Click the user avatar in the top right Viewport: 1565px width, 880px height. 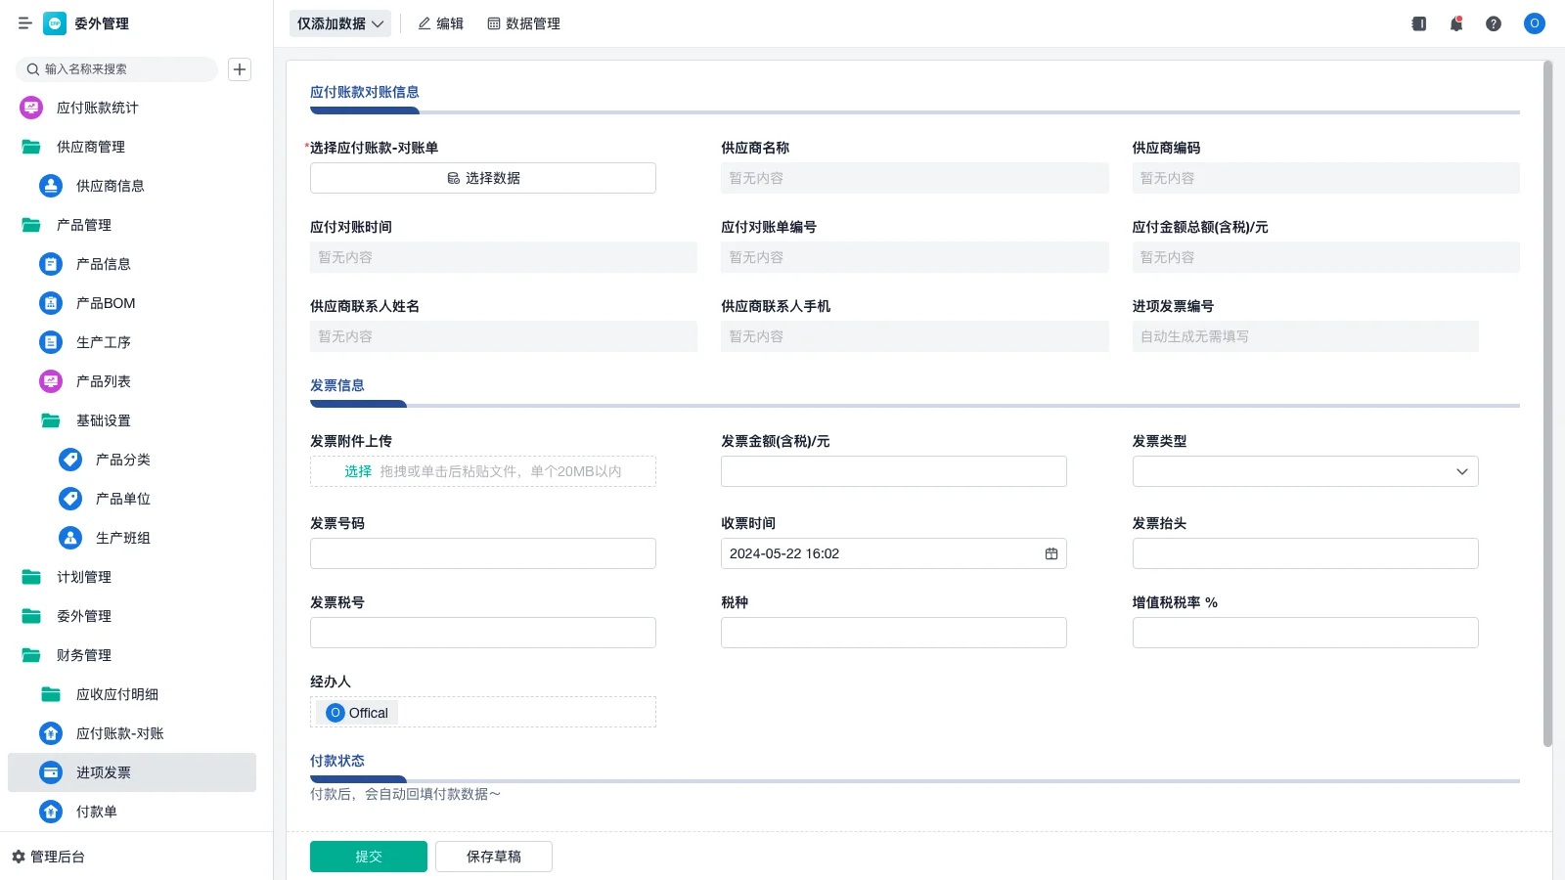pyautogui.click(x=1534, y=23)
